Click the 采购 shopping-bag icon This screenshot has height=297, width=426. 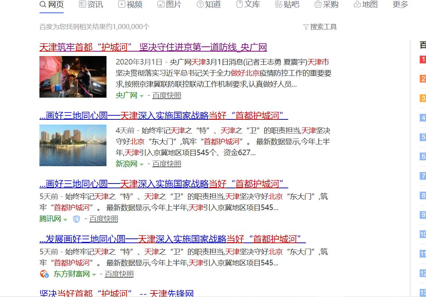coord(318,4)
